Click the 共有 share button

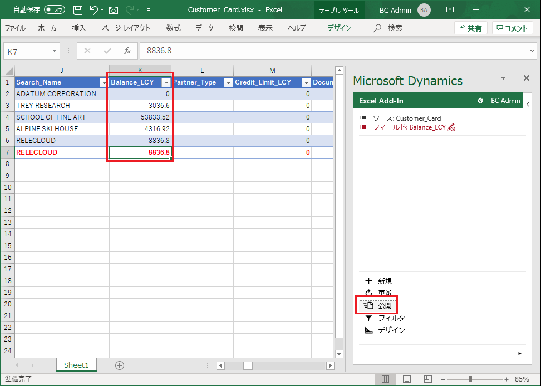pyautogui.click(x=471, y=28)
